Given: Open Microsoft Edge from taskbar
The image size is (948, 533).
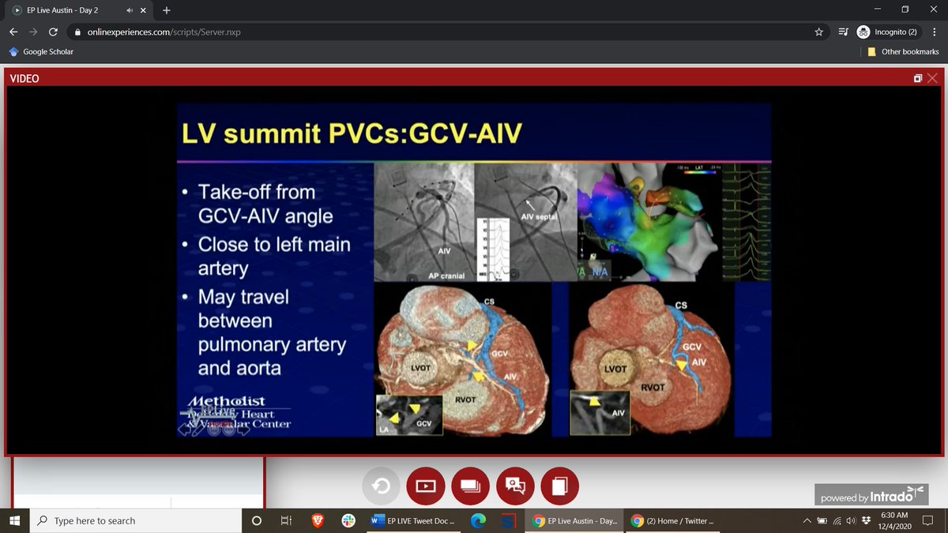Looking at the screenshot, I should coord(477,520).
